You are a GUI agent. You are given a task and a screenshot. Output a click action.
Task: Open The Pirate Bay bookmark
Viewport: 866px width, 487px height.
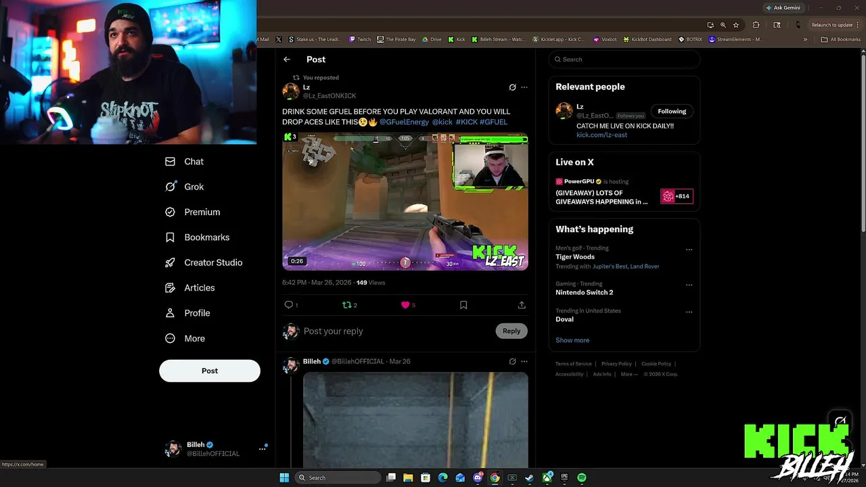[396, 39]
